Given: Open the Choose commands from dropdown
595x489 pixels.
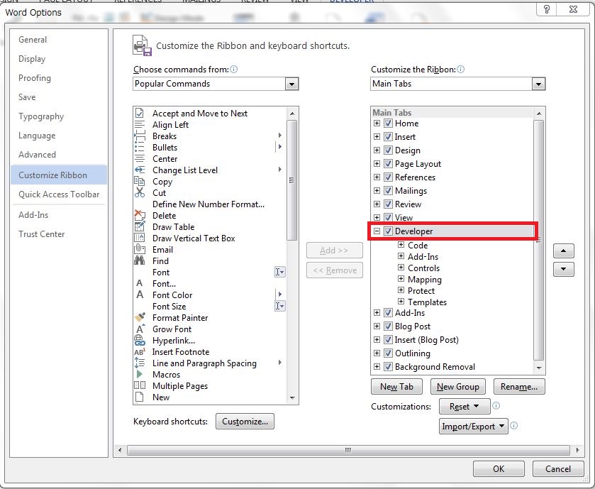Looking at the screenshot, I should coord(291,84).
